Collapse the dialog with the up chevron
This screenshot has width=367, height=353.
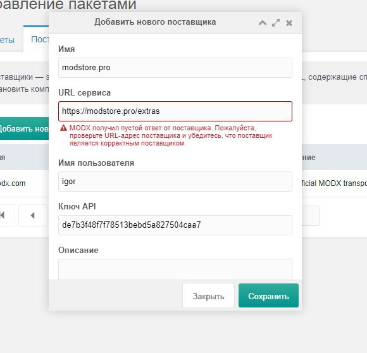[263, 23]
